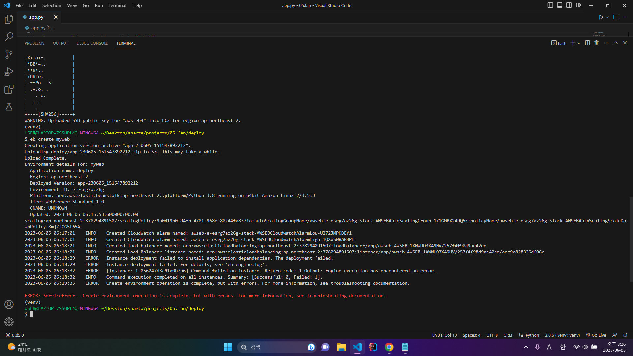This screenshot has width=633, height=356.
Task: Open the Search view in activity bar
Action: (9, 37)
